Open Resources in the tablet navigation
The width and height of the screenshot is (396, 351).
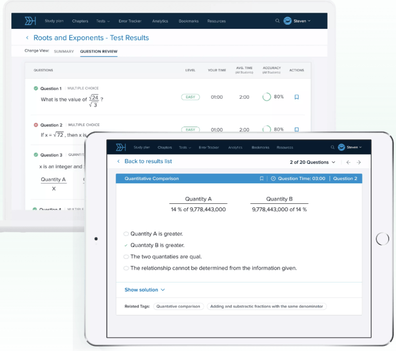[285, 148]
